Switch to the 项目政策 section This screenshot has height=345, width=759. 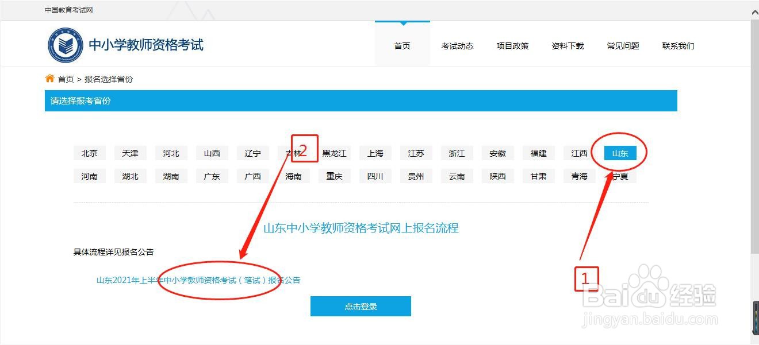[x=512, y=46]
